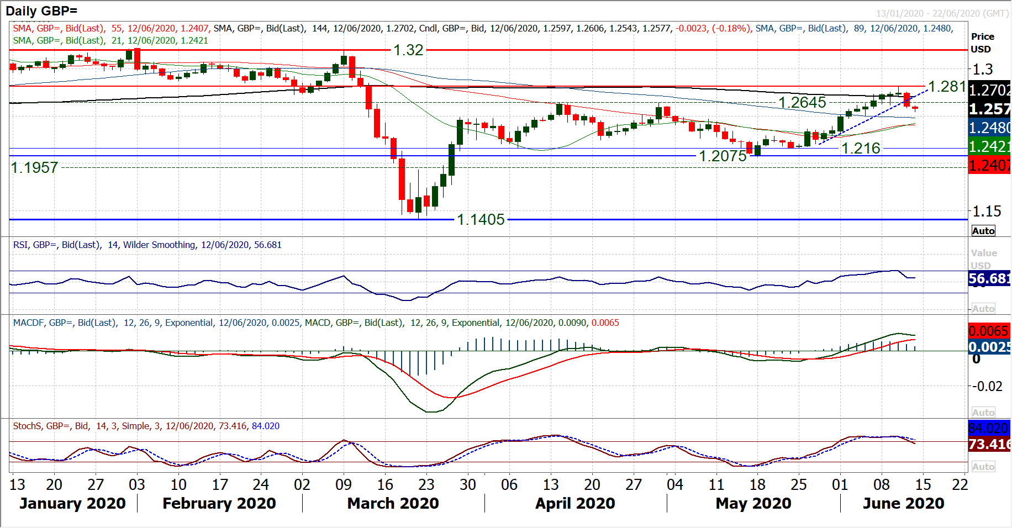Select the 1.1405 support level label
1012x528 pixels.
click(481, 220)
